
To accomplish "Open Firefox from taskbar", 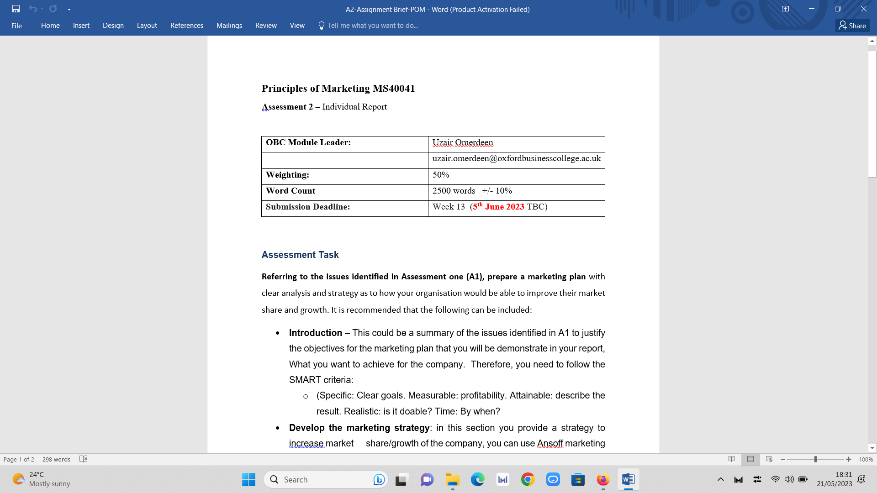I will point(603,479).
